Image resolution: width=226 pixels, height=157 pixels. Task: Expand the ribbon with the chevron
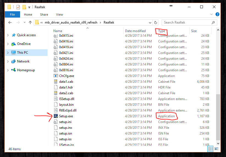pyautogui.click(x=211, y=14)
